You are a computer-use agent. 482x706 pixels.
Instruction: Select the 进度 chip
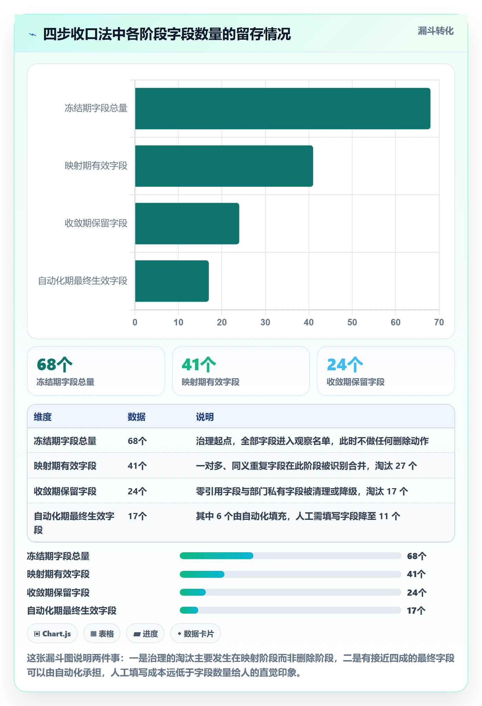pos(145,634)
